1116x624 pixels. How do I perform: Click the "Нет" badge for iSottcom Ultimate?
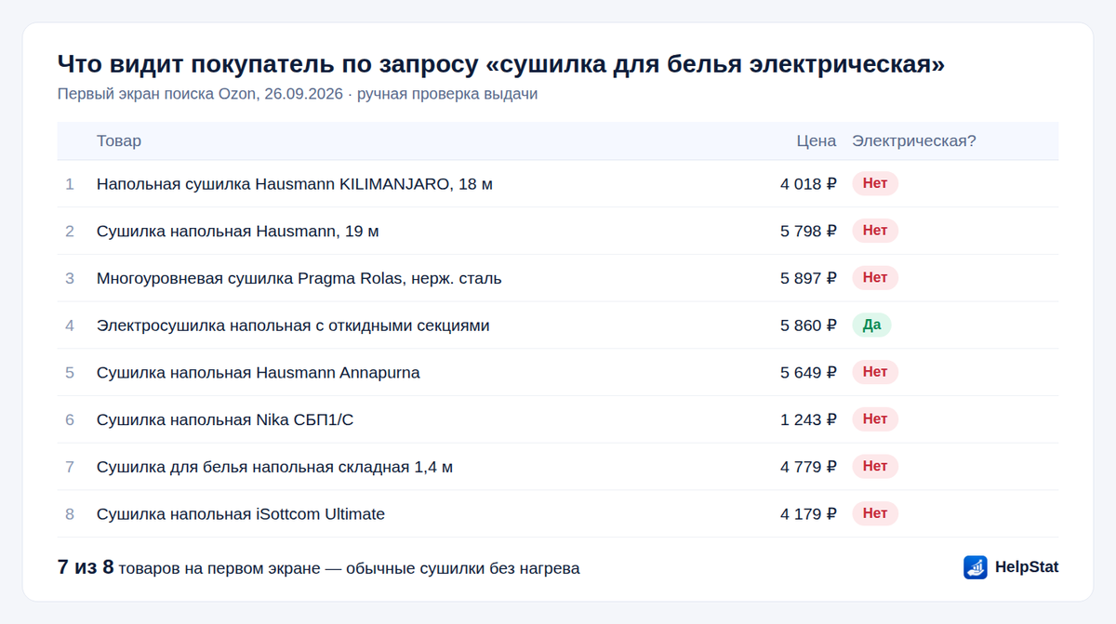[x=875, y=513]
